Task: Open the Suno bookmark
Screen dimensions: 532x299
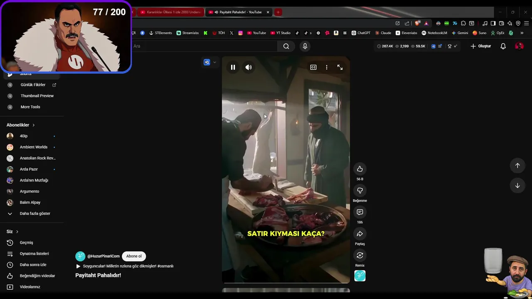Action: point(479,33)
